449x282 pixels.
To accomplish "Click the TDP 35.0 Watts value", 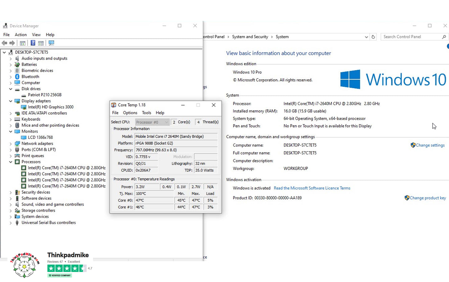I will click(x=206, y=170).
